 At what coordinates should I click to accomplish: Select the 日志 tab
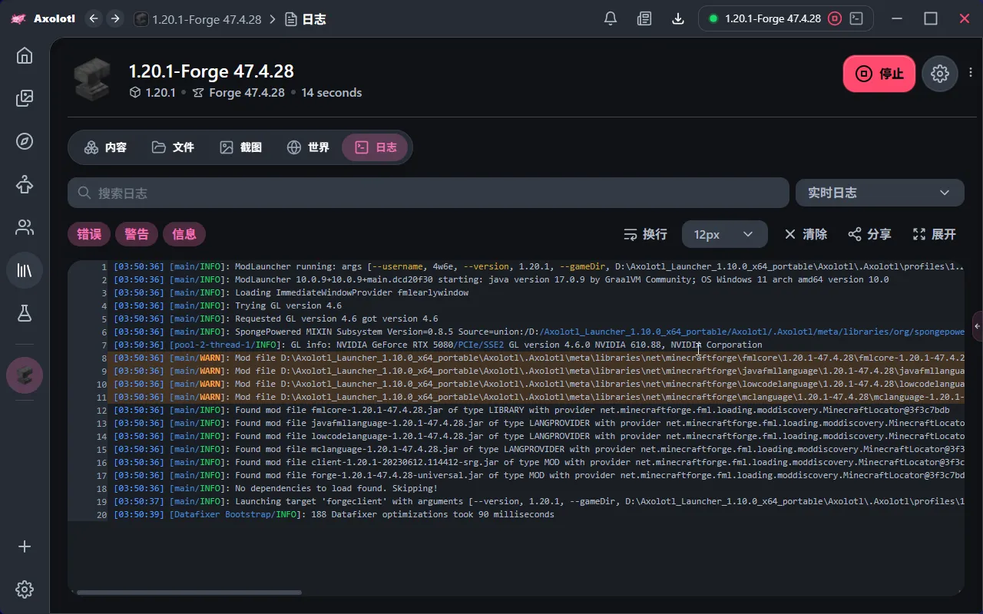coord(376,147)
